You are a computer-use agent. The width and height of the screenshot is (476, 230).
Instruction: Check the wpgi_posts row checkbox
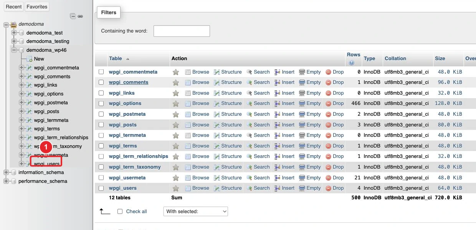pyautogui.click(x=101, y=125)
